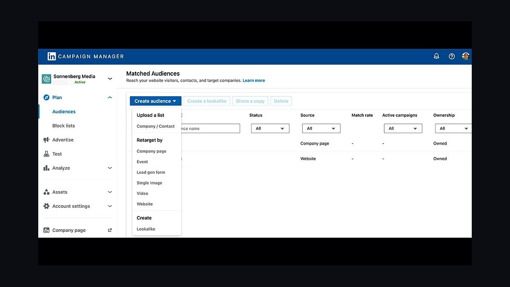Click the Company page sidebar icon
Image resolution: width=510 pixels, height=287 pixels.
click(x=46, y=230)
